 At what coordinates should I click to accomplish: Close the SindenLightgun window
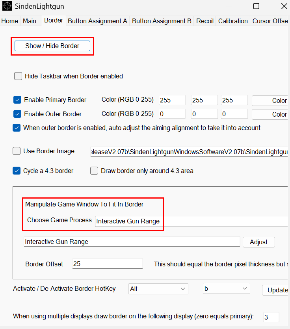[x=284, y=6]
